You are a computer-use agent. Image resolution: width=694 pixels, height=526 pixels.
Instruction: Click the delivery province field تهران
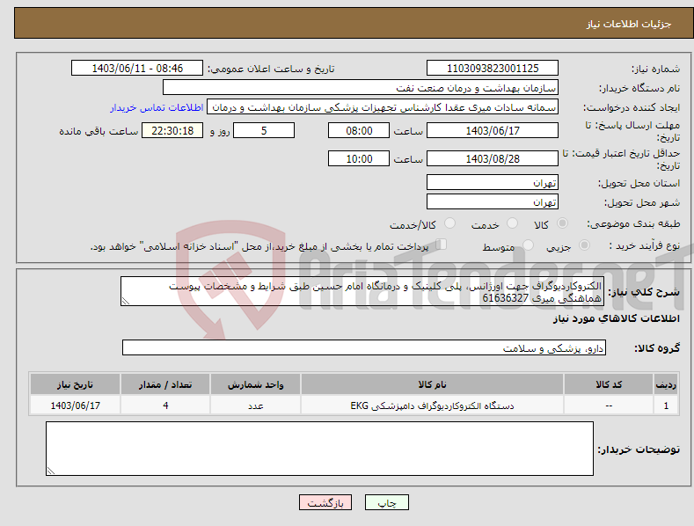tap(493, 182)
